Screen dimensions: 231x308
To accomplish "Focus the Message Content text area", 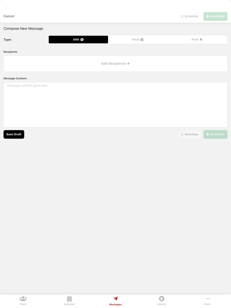I will point(115,105).
